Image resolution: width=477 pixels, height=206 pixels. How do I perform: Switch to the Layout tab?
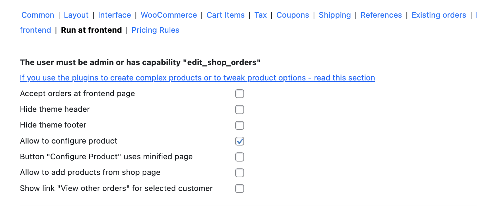point(76,15)
